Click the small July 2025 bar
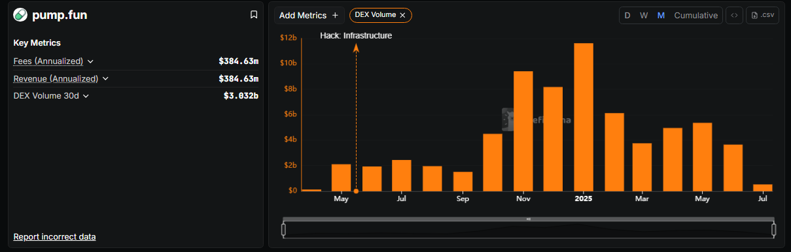 pos(763,187)
